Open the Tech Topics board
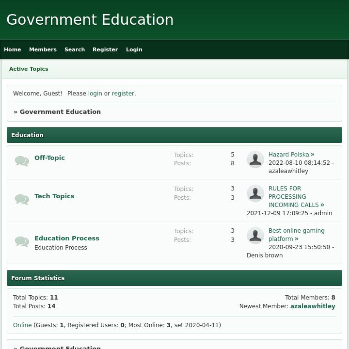 click(x=54, y=196)
